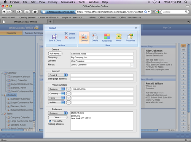Viewport: 191px width, 142px height.
Task: Open a new browser tab
Action: click(x=50, y=22)
